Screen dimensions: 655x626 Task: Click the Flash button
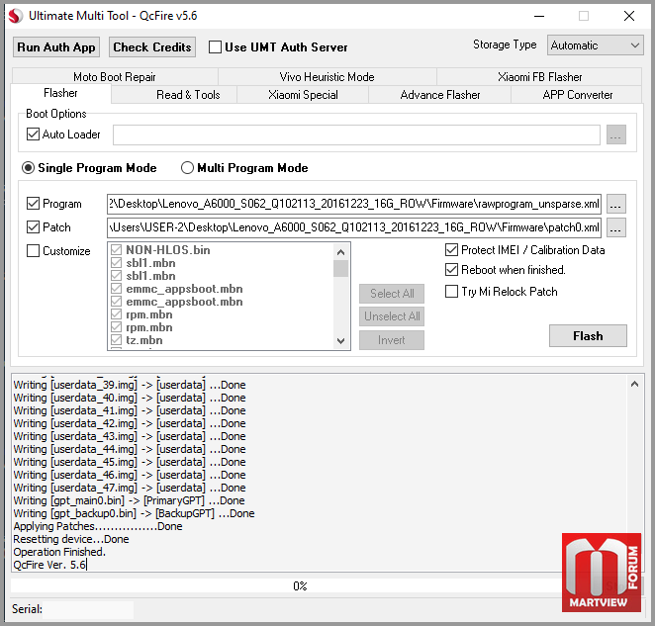click(x=588, y=336)
